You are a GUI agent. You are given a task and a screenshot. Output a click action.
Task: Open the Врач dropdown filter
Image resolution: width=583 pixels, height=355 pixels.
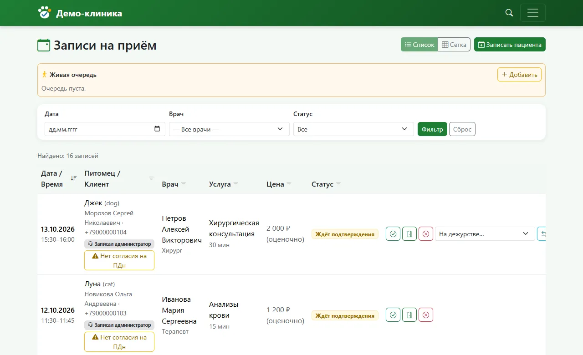[229, 129]
